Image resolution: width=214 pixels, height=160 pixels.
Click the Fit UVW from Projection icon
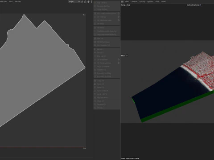click(x=95, y=13)
